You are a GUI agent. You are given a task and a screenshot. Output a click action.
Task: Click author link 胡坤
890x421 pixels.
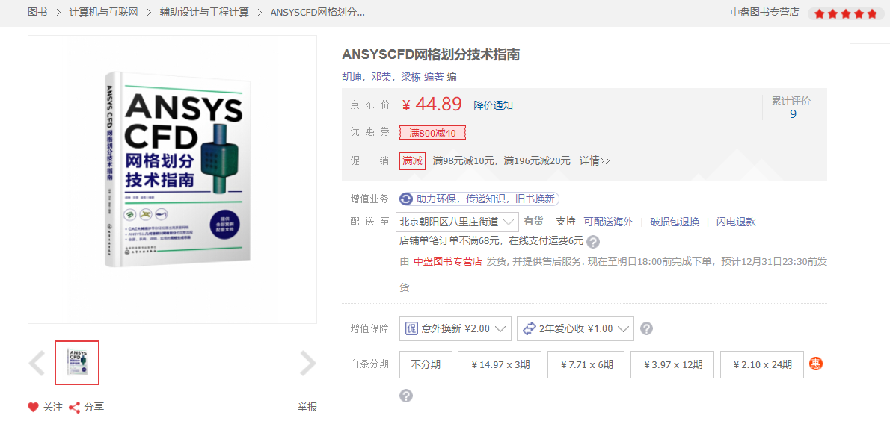click(x=352, y=77)
